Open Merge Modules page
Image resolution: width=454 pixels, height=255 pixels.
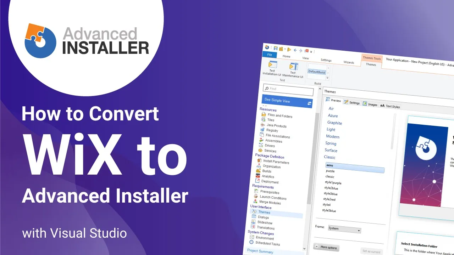tap(267, 202)
